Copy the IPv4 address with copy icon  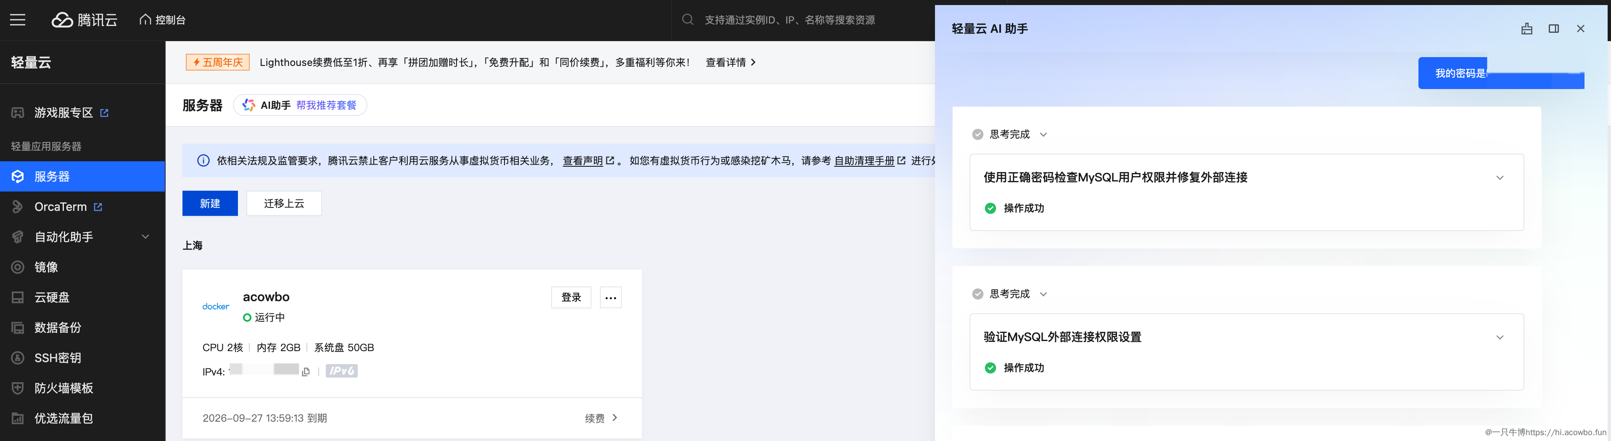tap(306, 372)
